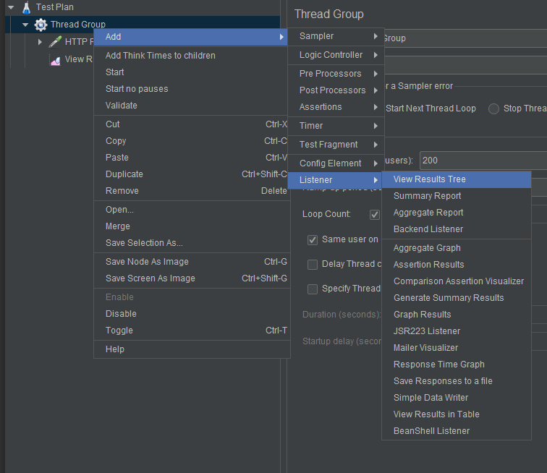Open the Add submenu
547x473 pixels.
[x=191, y=37]
